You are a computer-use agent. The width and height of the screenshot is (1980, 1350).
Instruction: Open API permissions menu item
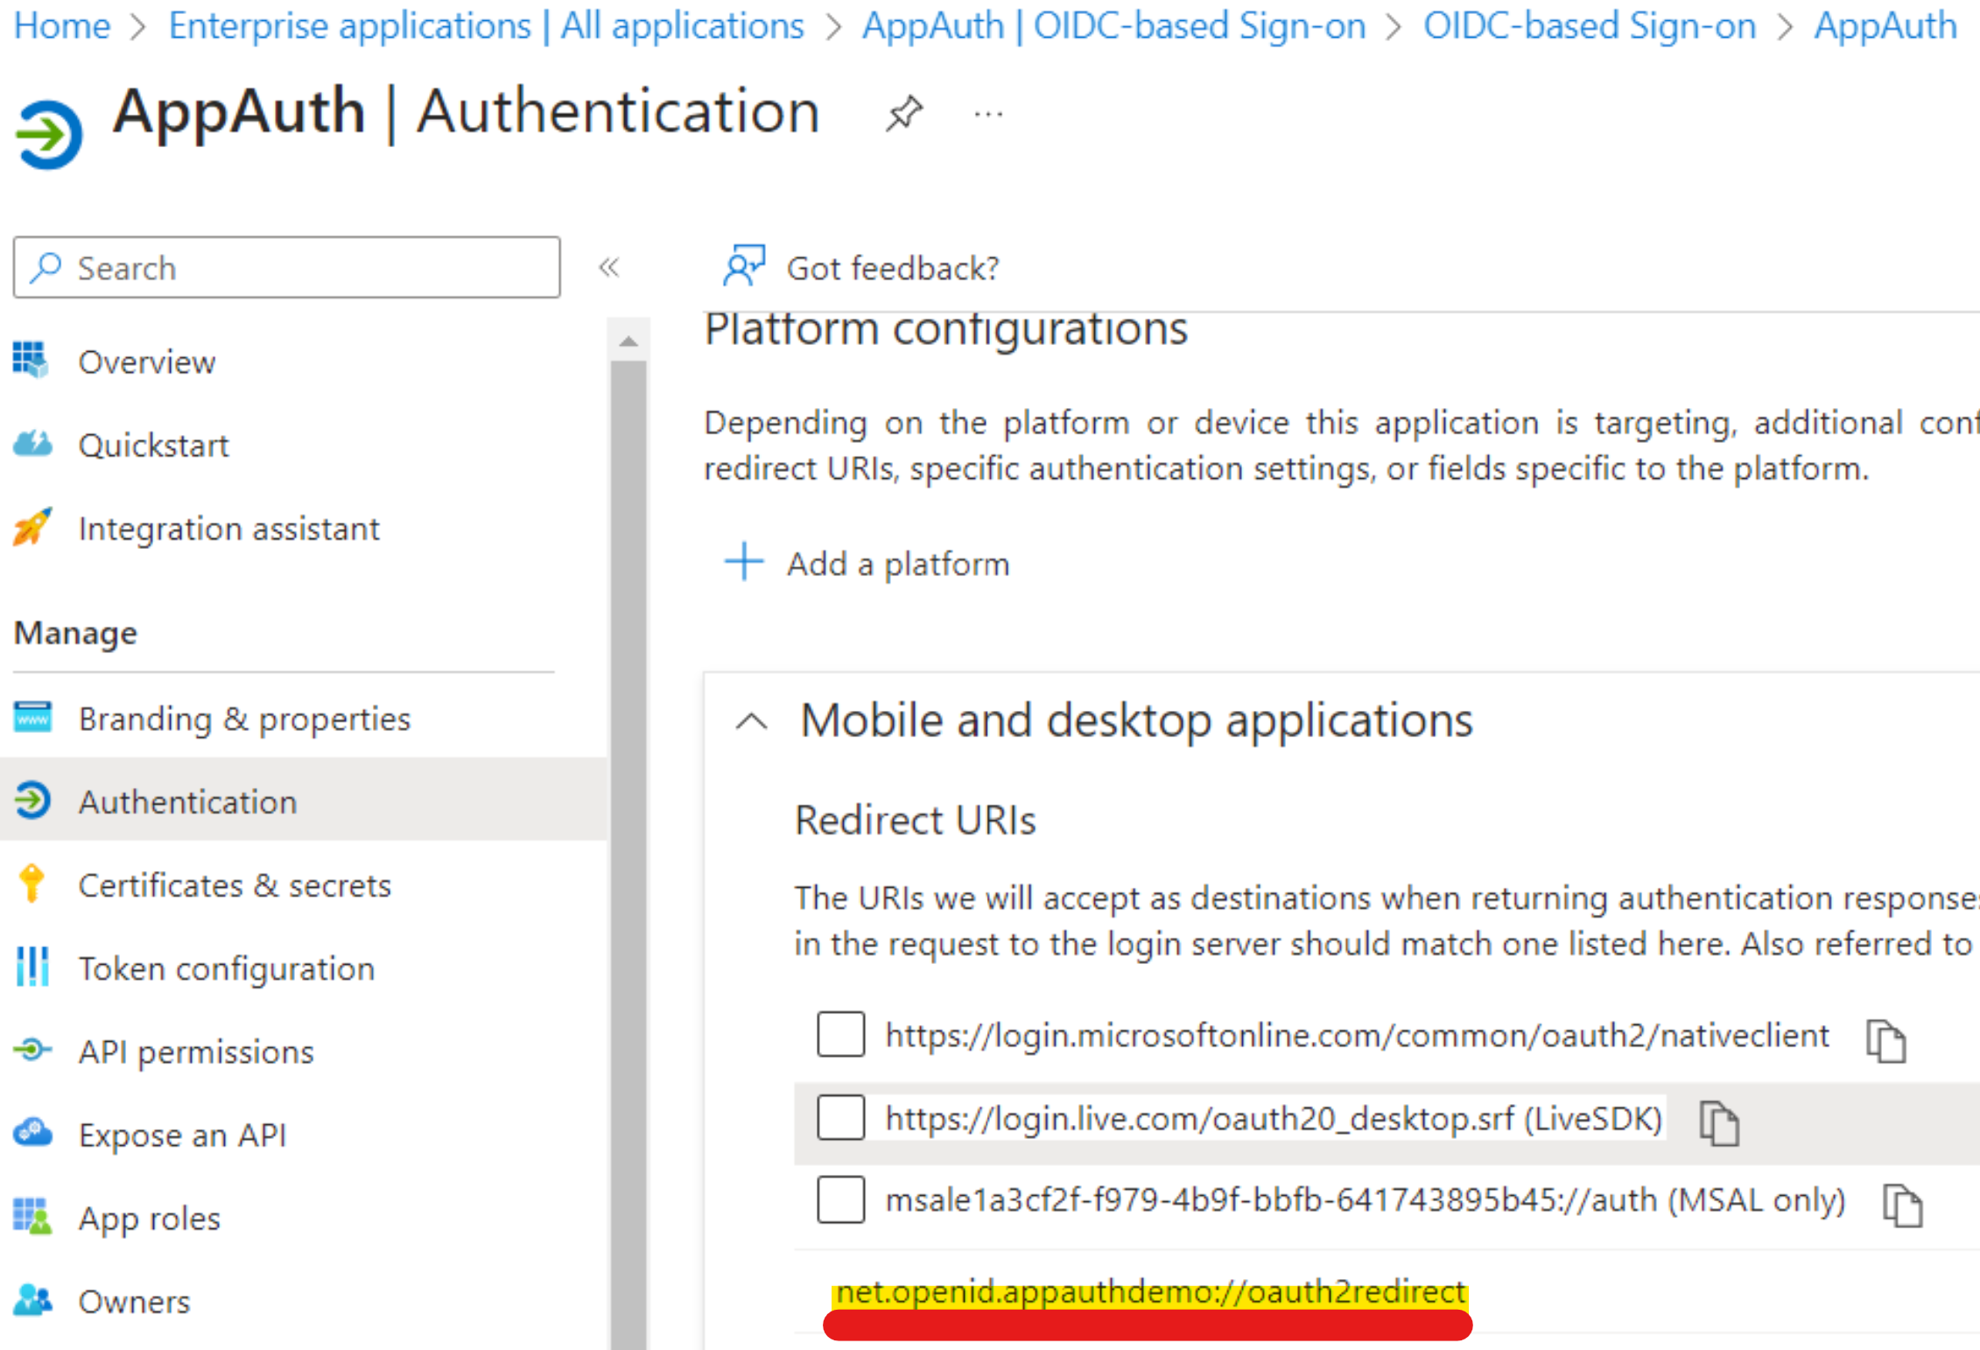point(195,1051)
